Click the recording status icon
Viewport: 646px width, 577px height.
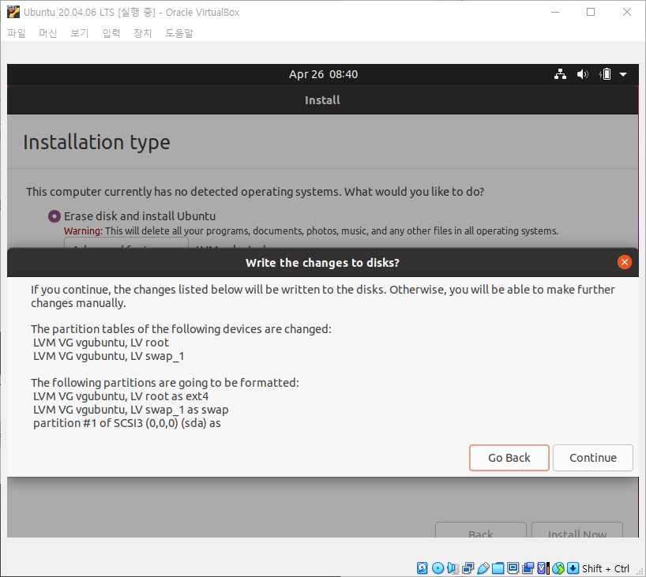coord(528,568)
